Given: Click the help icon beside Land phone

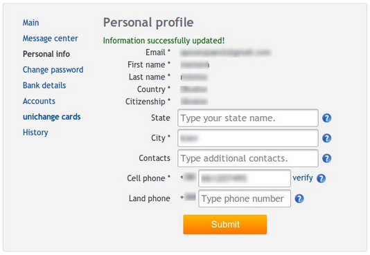Looking at the screenshot, I should pos(299,199).
